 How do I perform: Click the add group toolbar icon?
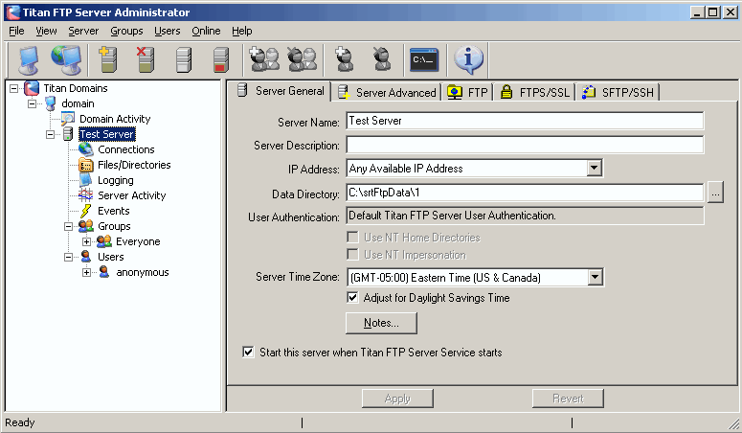(x=264, y=59)
